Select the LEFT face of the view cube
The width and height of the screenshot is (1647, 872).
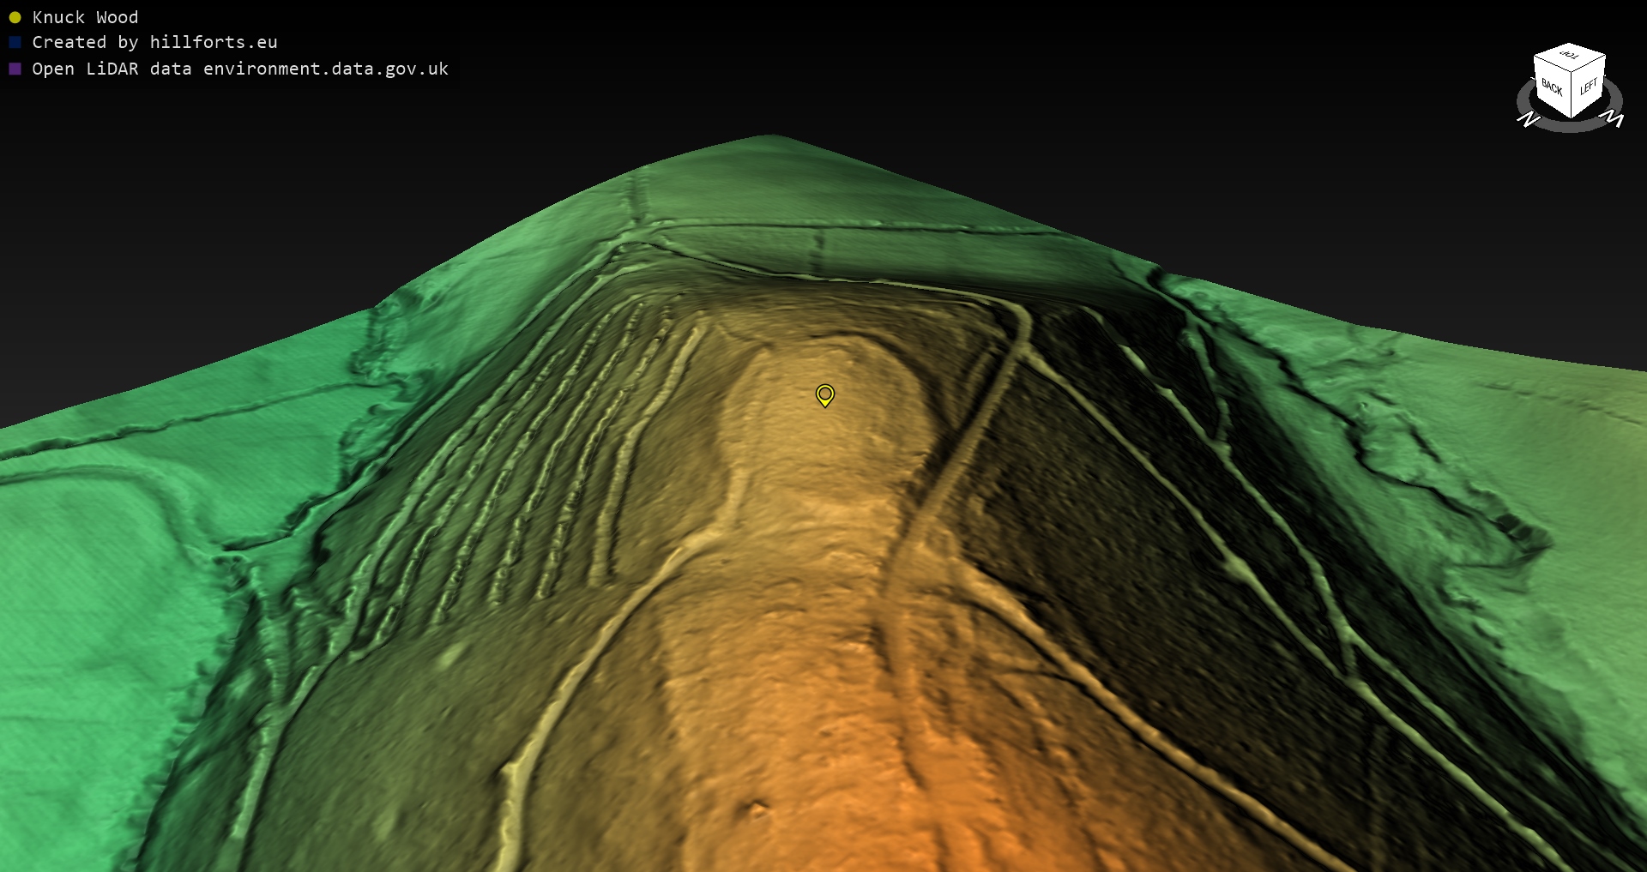point(1588,87)
